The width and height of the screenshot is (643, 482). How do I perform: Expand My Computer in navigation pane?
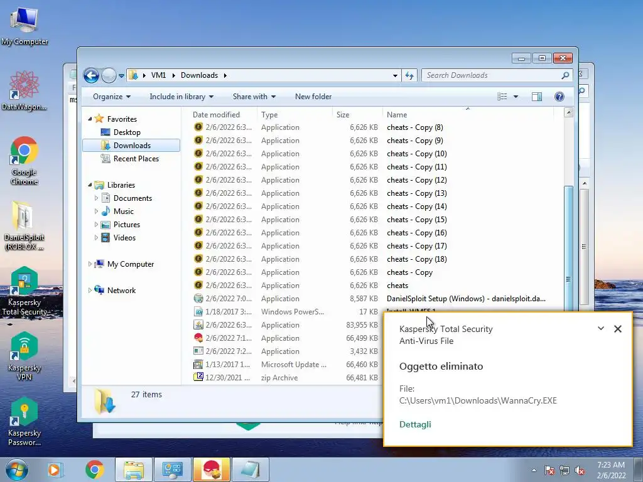(90, 264)
